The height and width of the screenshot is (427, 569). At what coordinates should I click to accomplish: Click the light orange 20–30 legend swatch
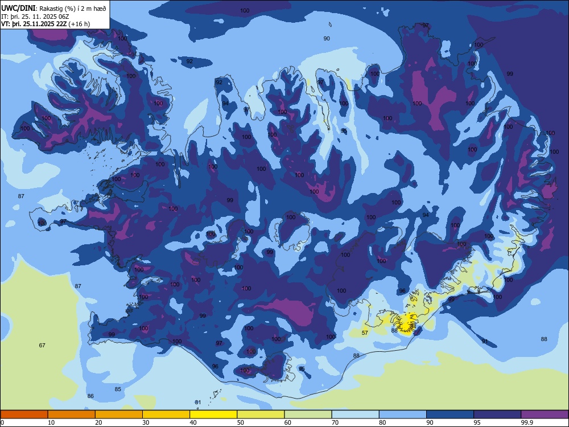(119, 414)
